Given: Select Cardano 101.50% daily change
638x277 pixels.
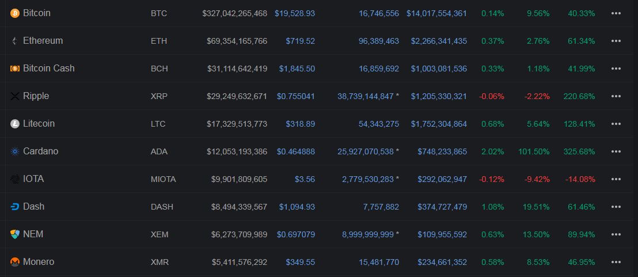Looking at the screenshot, I should [534, 151].
